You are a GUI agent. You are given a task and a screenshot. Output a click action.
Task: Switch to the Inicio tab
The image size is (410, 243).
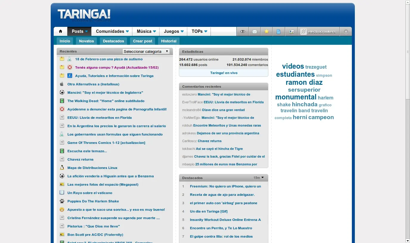[x=65, y=41]
